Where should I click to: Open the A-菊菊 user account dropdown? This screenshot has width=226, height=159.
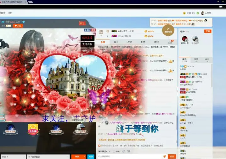coord(209,13)
